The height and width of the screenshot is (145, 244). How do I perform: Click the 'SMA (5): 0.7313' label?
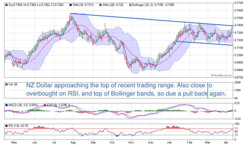83,5
